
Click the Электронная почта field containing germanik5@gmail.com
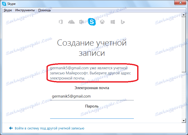tap(92, 96)
